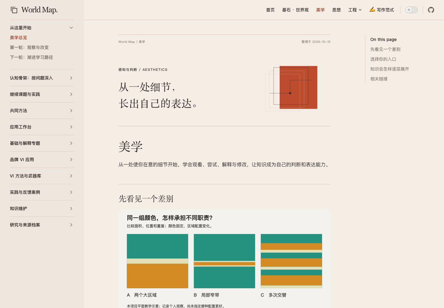Image resolution: width=444 pixels, height=308 pixels.
Task: Toggle the light/dark theme switch
Action: tap(412, 10)
